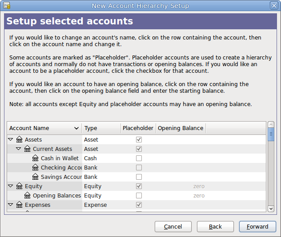
Task: Collapse the Equity tree node
Action: [x=11, y=186]
